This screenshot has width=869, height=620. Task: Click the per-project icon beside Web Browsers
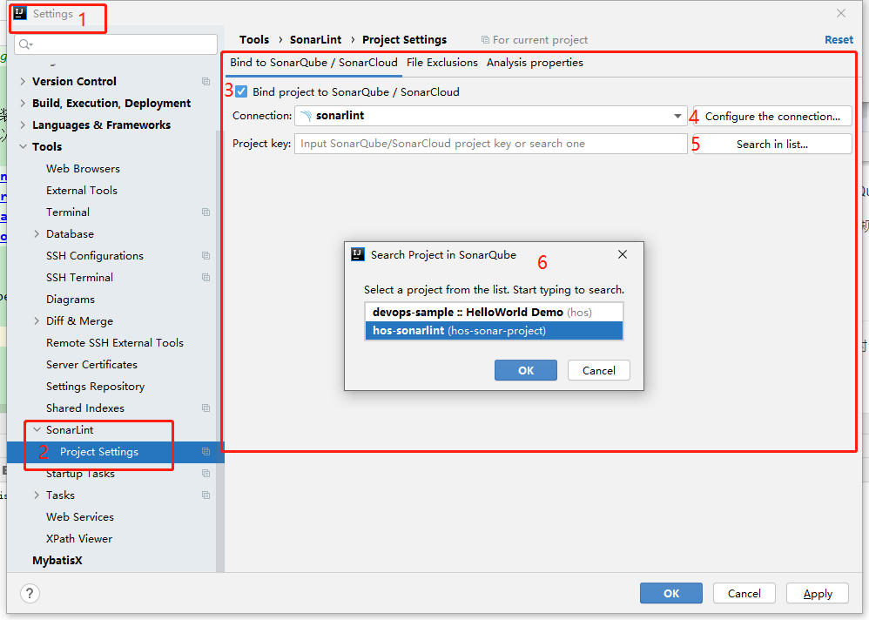[x=205, y=169]
